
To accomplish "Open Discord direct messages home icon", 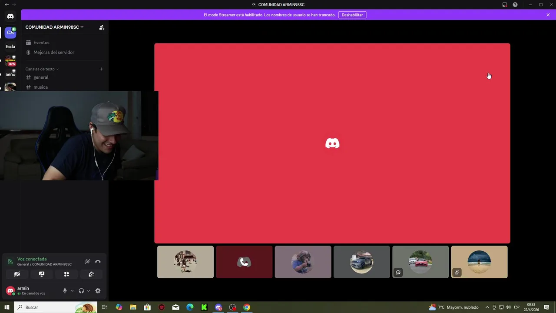I will (x=10, y=16).
